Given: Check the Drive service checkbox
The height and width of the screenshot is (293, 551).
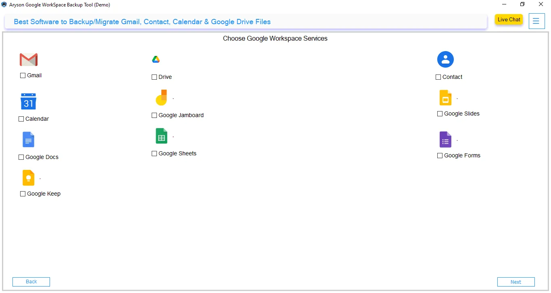Looking at the screenshot, I should click(x=154, y=77).
